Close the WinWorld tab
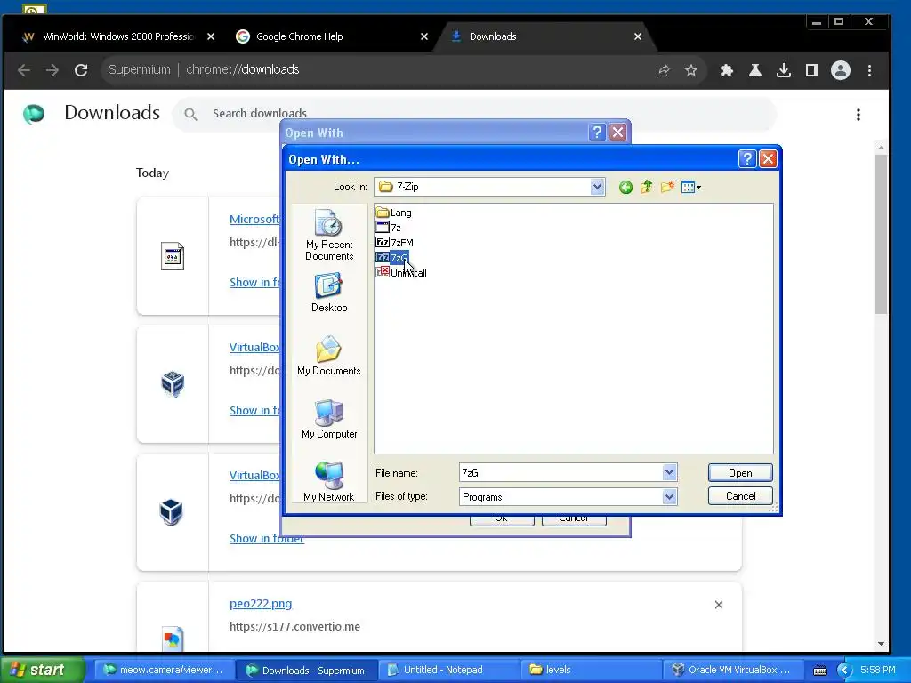This screenshot has height=683, width=911. 211,36
